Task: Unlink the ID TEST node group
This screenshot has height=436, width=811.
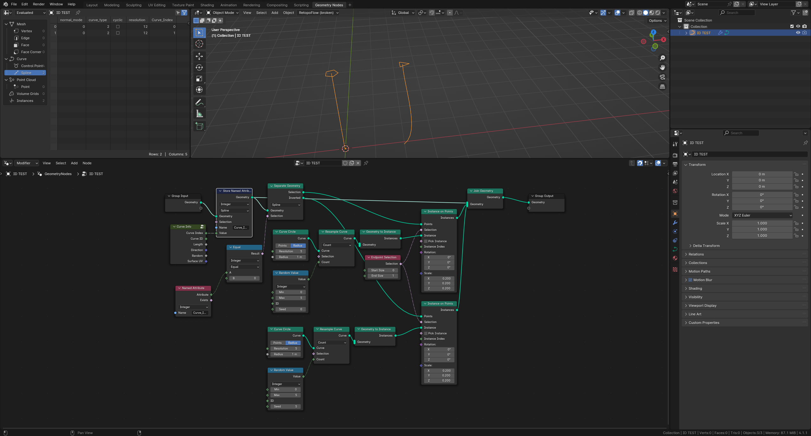Action: [x=358, y=163]
